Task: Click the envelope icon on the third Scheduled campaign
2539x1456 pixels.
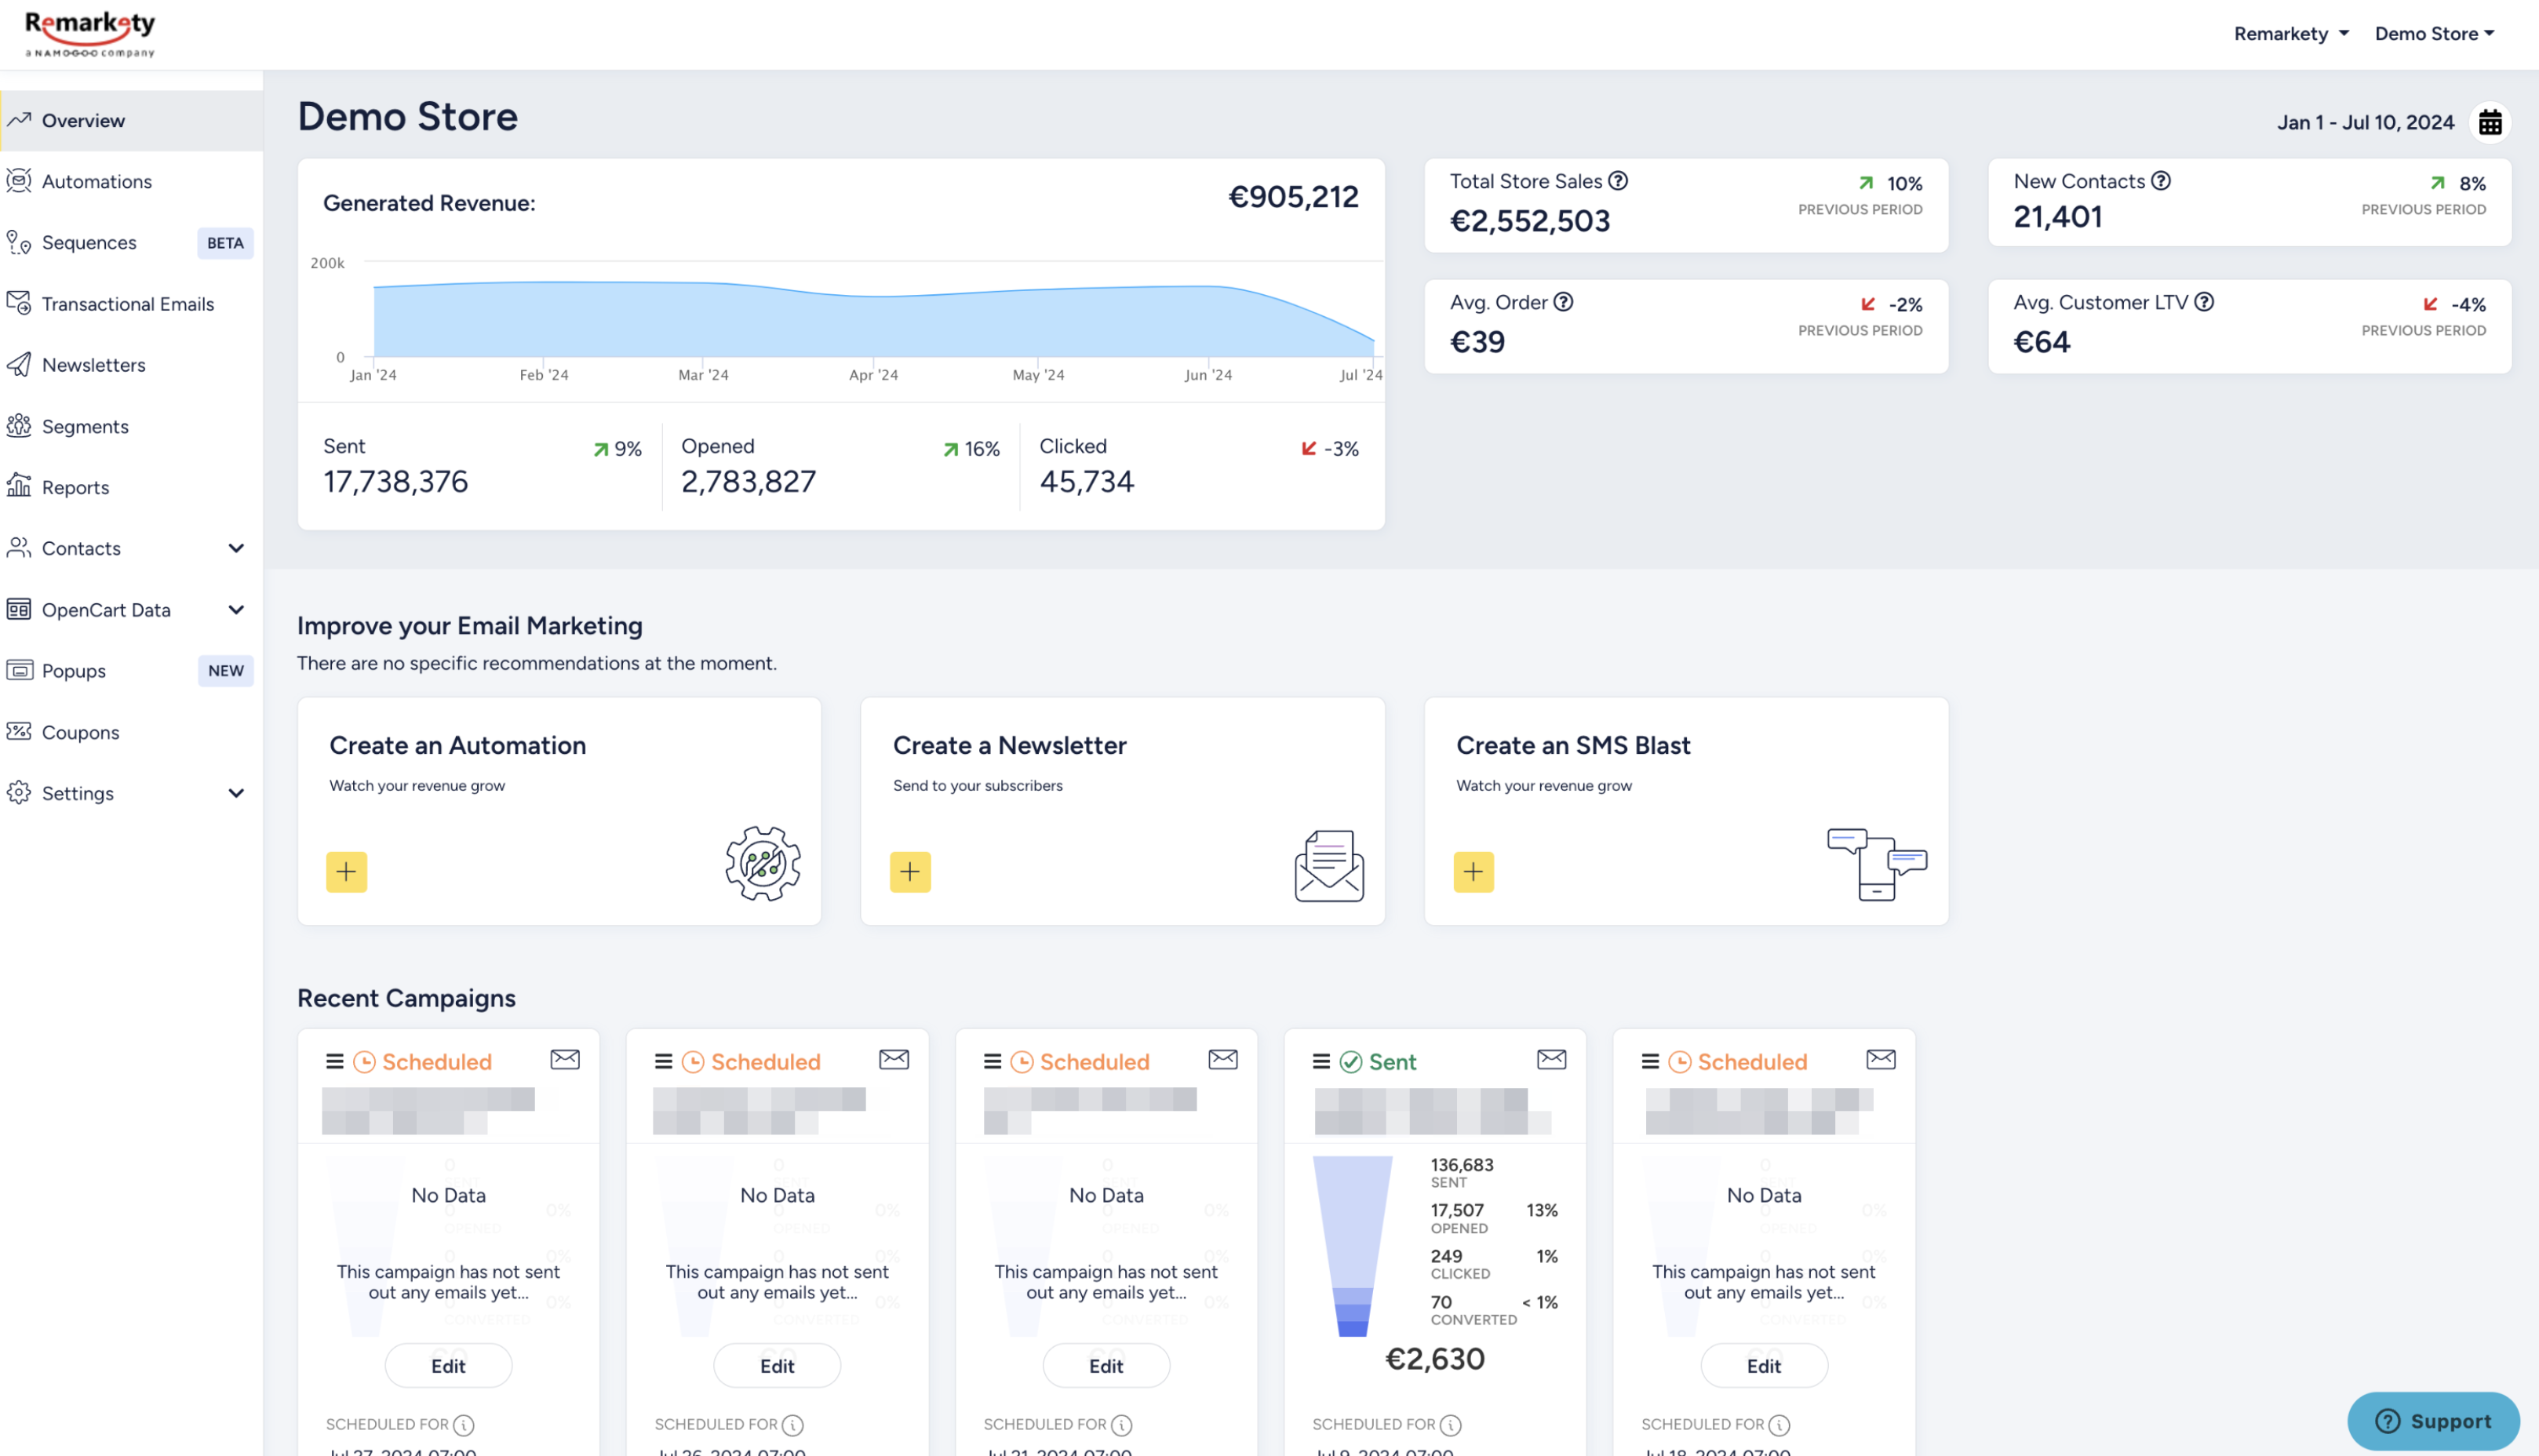Action: [x=1223, y=1060]
